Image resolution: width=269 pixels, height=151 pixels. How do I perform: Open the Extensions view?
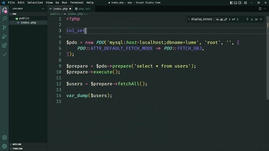coord(5,45)
